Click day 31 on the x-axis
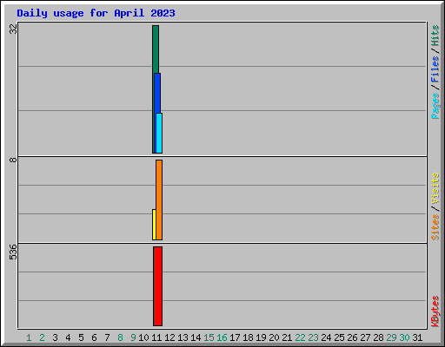 417,337
